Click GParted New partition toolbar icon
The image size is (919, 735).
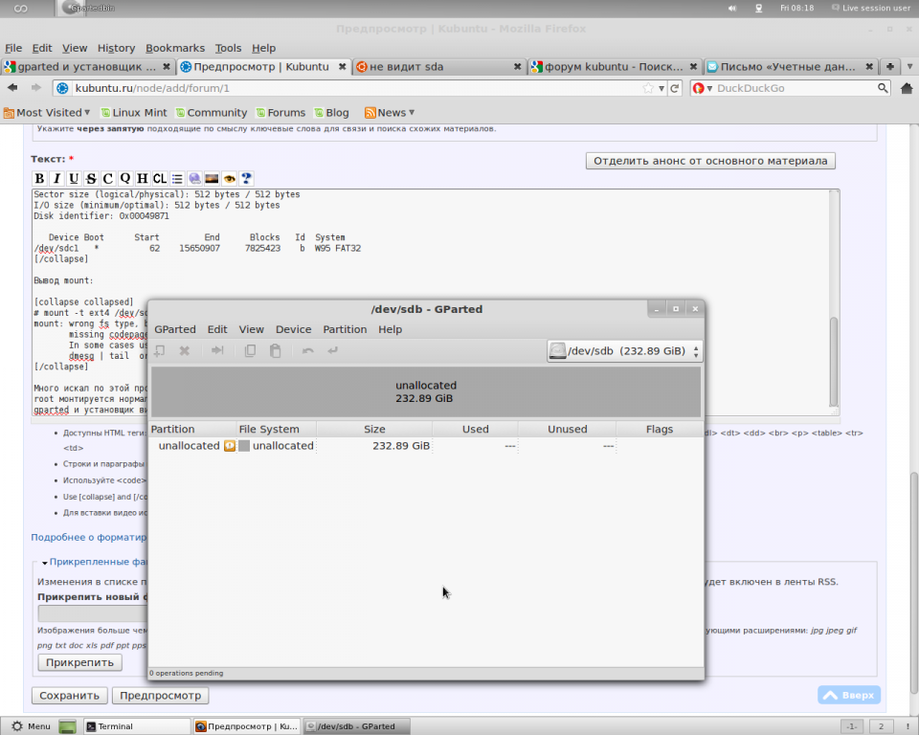[160, 350]
